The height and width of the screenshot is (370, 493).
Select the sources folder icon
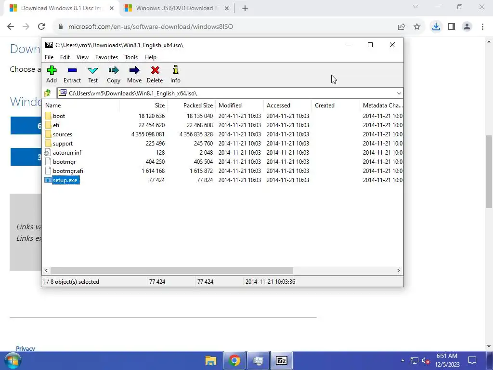click(x=48, y=134)
